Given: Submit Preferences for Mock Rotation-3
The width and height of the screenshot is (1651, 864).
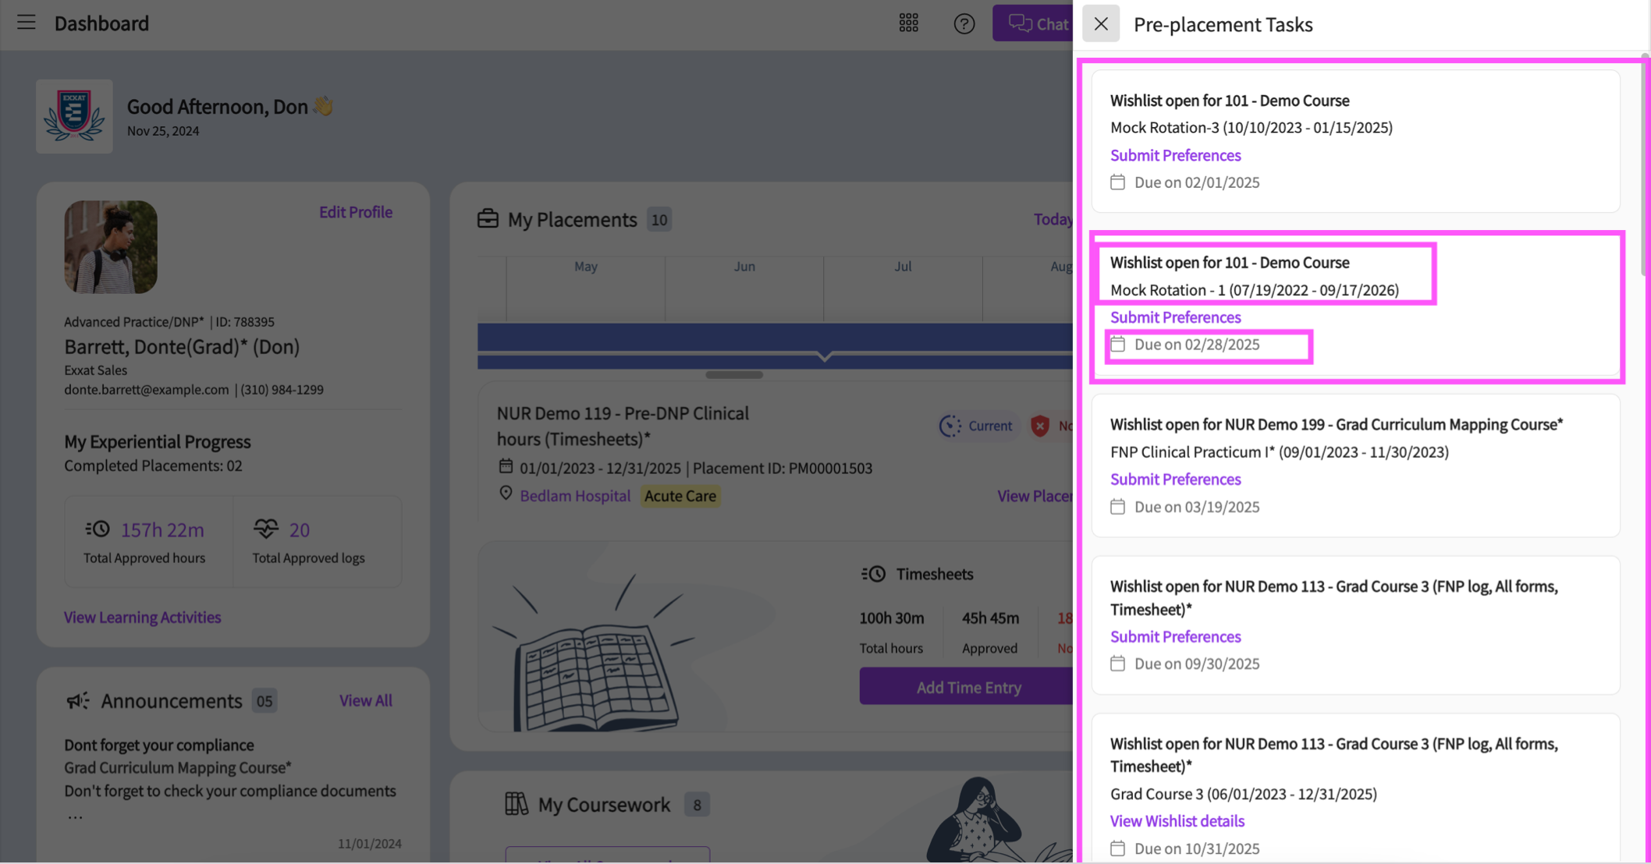Looking at the screenshot, I should tap(1175, 155).
